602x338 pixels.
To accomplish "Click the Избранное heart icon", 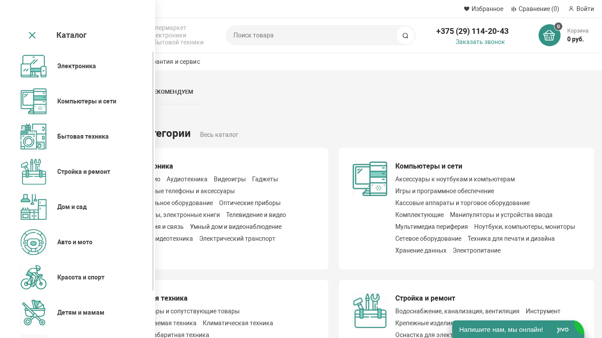I will coord(467,9).
